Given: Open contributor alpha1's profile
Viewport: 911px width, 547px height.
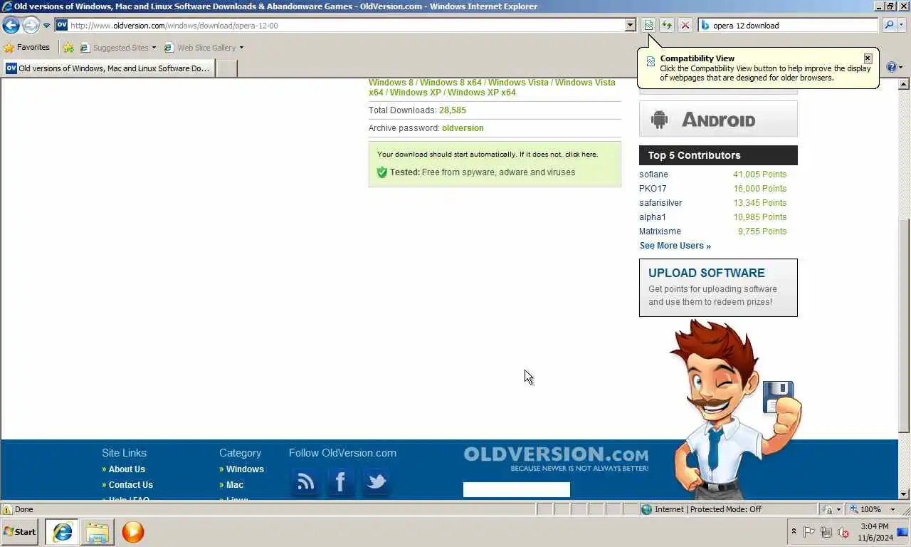Looking at the screenshot, I should (653, 217).
